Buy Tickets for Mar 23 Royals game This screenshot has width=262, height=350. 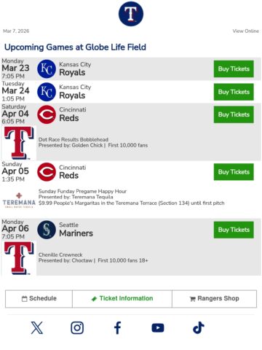click(234, 69)
